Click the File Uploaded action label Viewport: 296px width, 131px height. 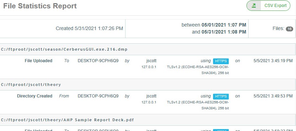coord(39,61)
